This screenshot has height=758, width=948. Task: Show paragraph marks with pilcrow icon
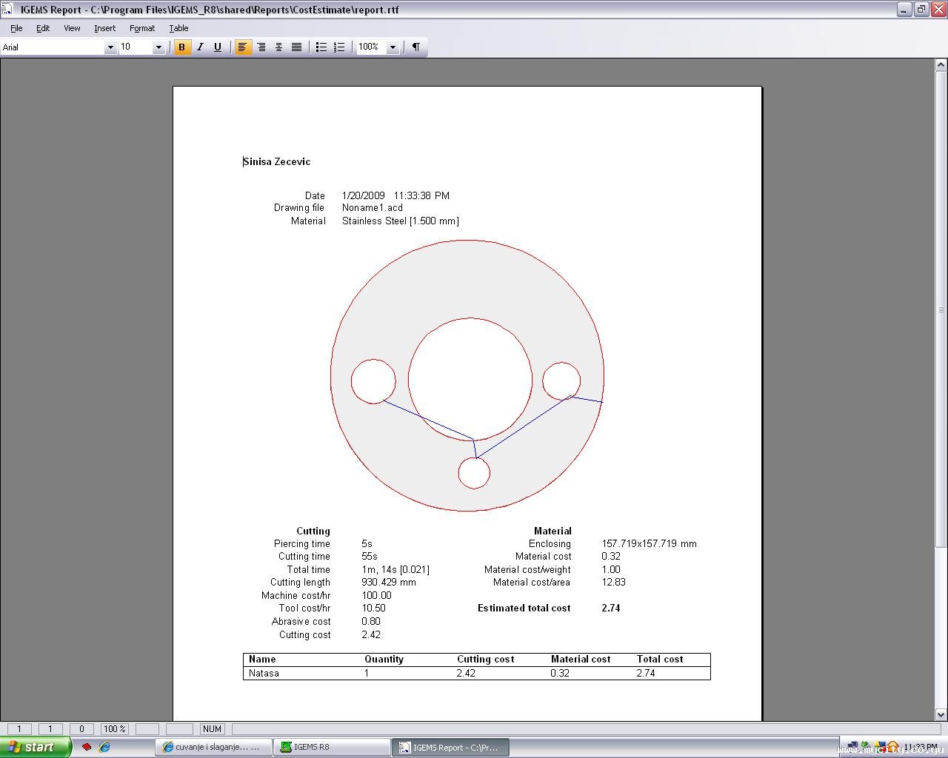(416, 47)
